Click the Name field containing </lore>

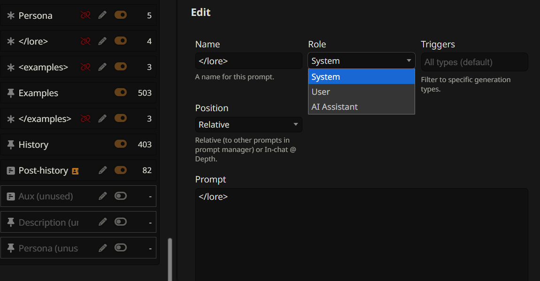(x=249, y=61)
